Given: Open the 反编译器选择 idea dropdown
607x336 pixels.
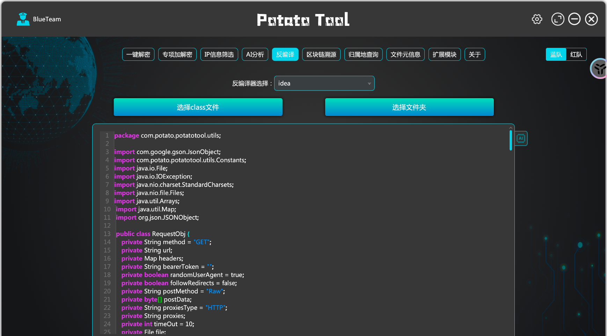Looking at the screenshot, I should pos(324,83).
